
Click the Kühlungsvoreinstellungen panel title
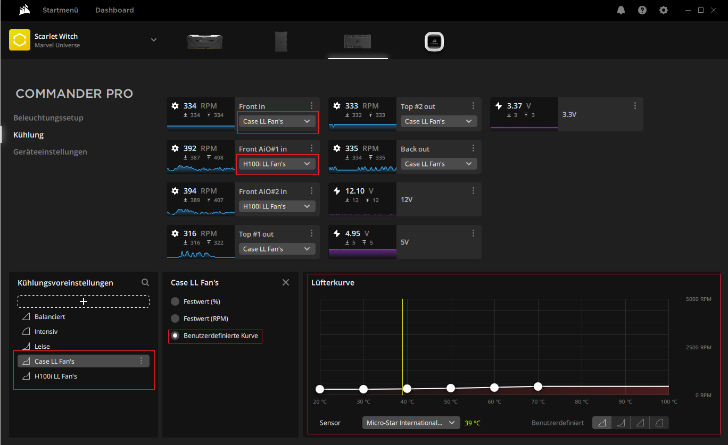click(65, 283)
